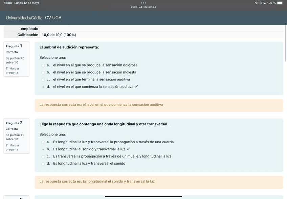Click the Pregunta 1 correct answer feedback text
The width and height of the screenshot is (287, 199).
[x=101, y=104]
